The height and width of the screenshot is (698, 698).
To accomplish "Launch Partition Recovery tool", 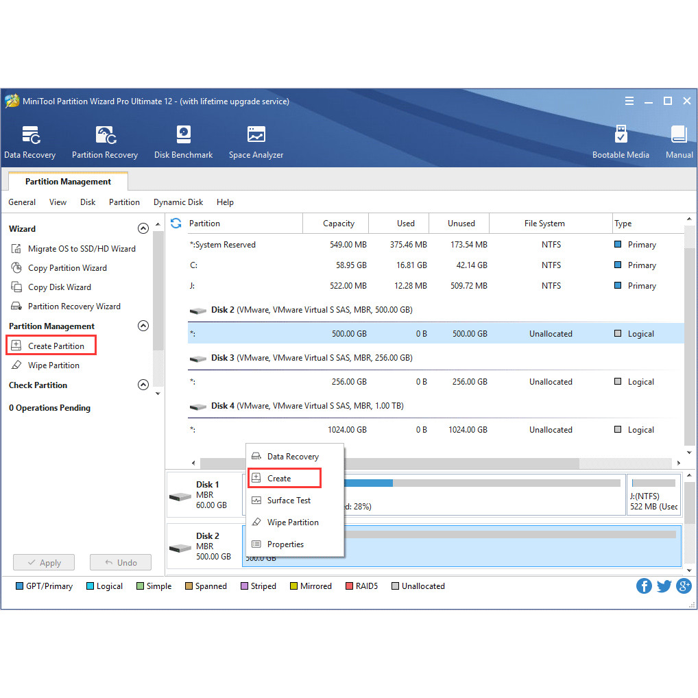I will coord(105,142).
